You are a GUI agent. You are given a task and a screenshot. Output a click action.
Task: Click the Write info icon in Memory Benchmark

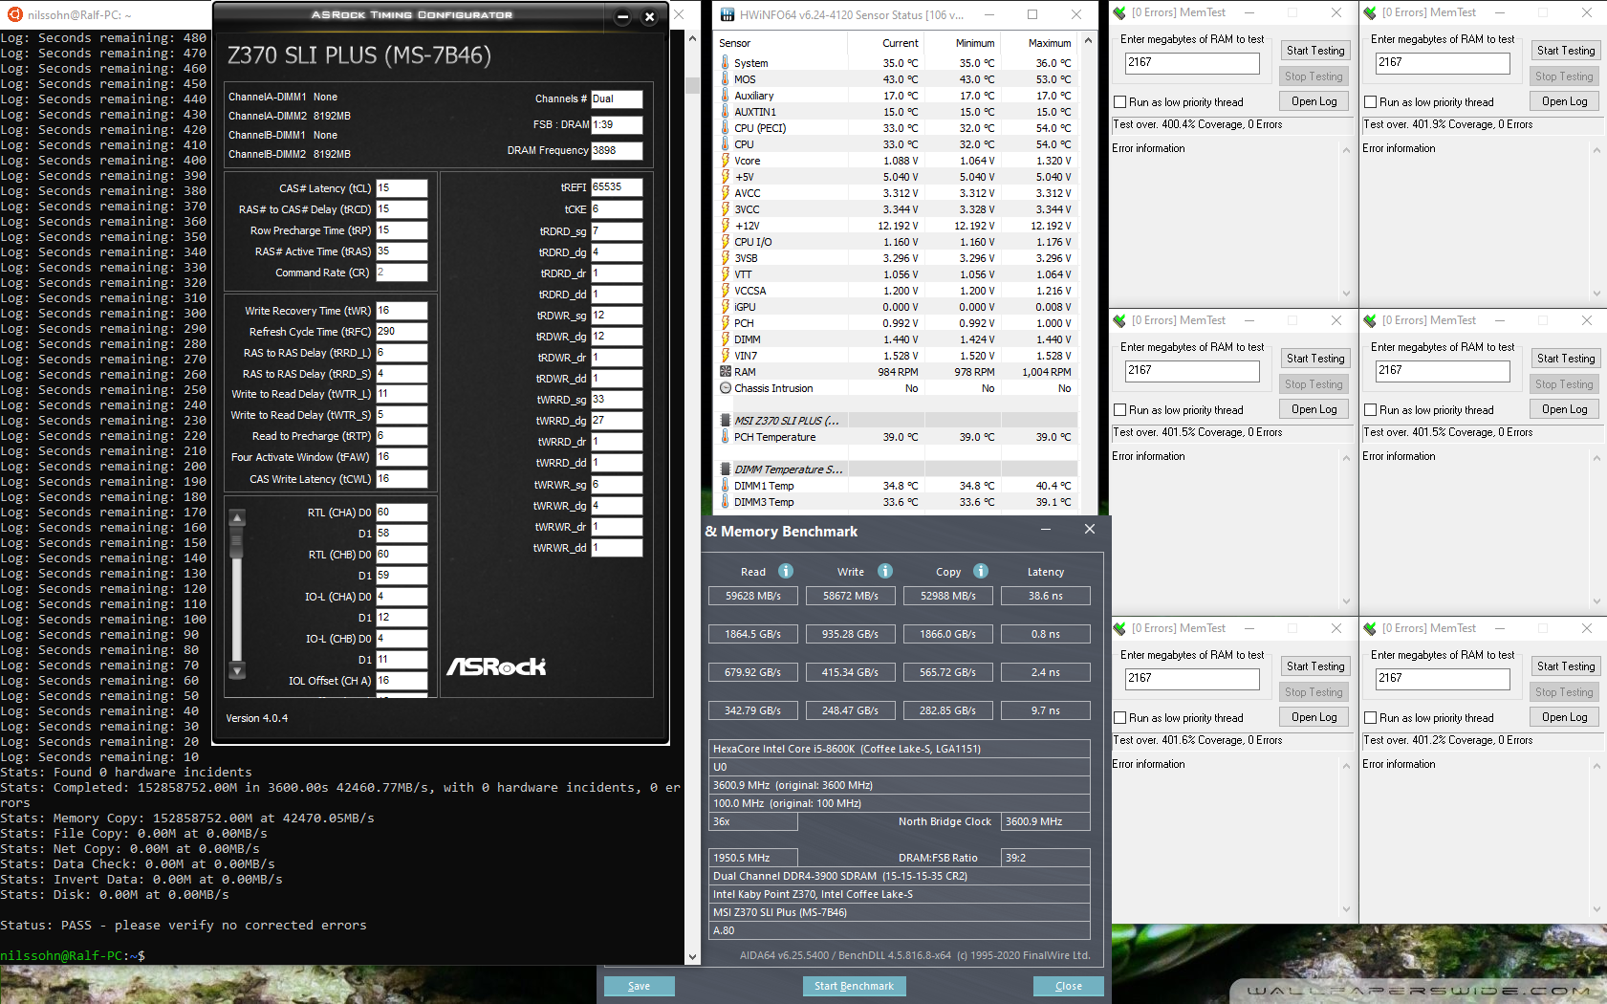[x=885, y=571]
